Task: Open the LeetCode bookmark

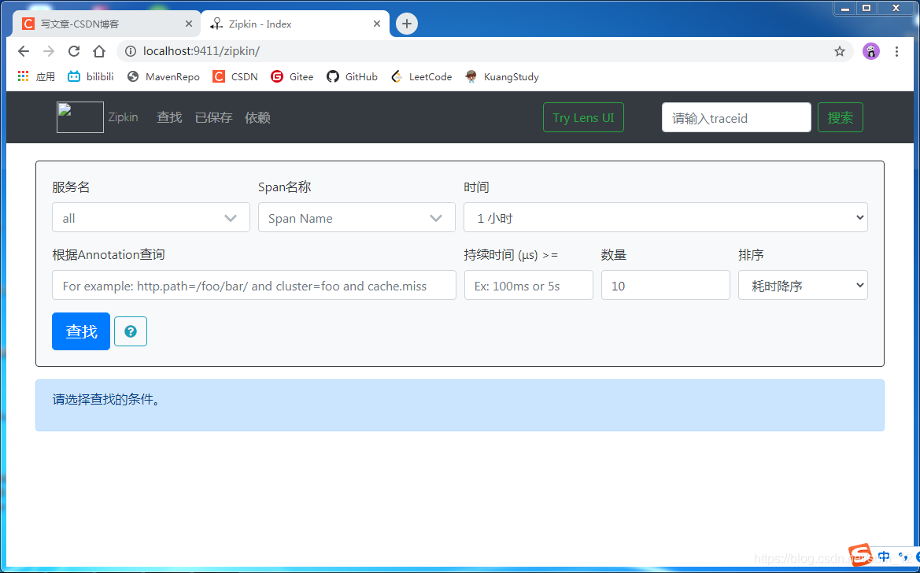Action: point(421,77)
